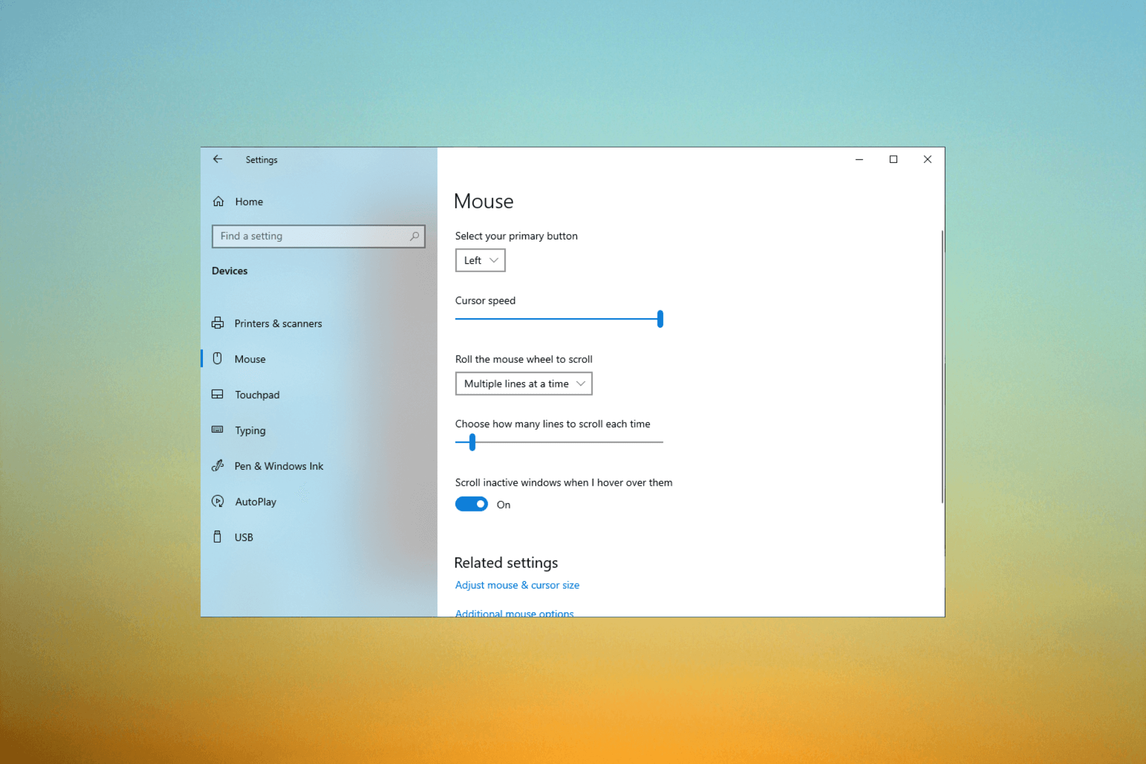The width and height of the screenshot is (1146, 764).
Task: Expand the mouse wheel scroll dropdown
Action: 522,383
